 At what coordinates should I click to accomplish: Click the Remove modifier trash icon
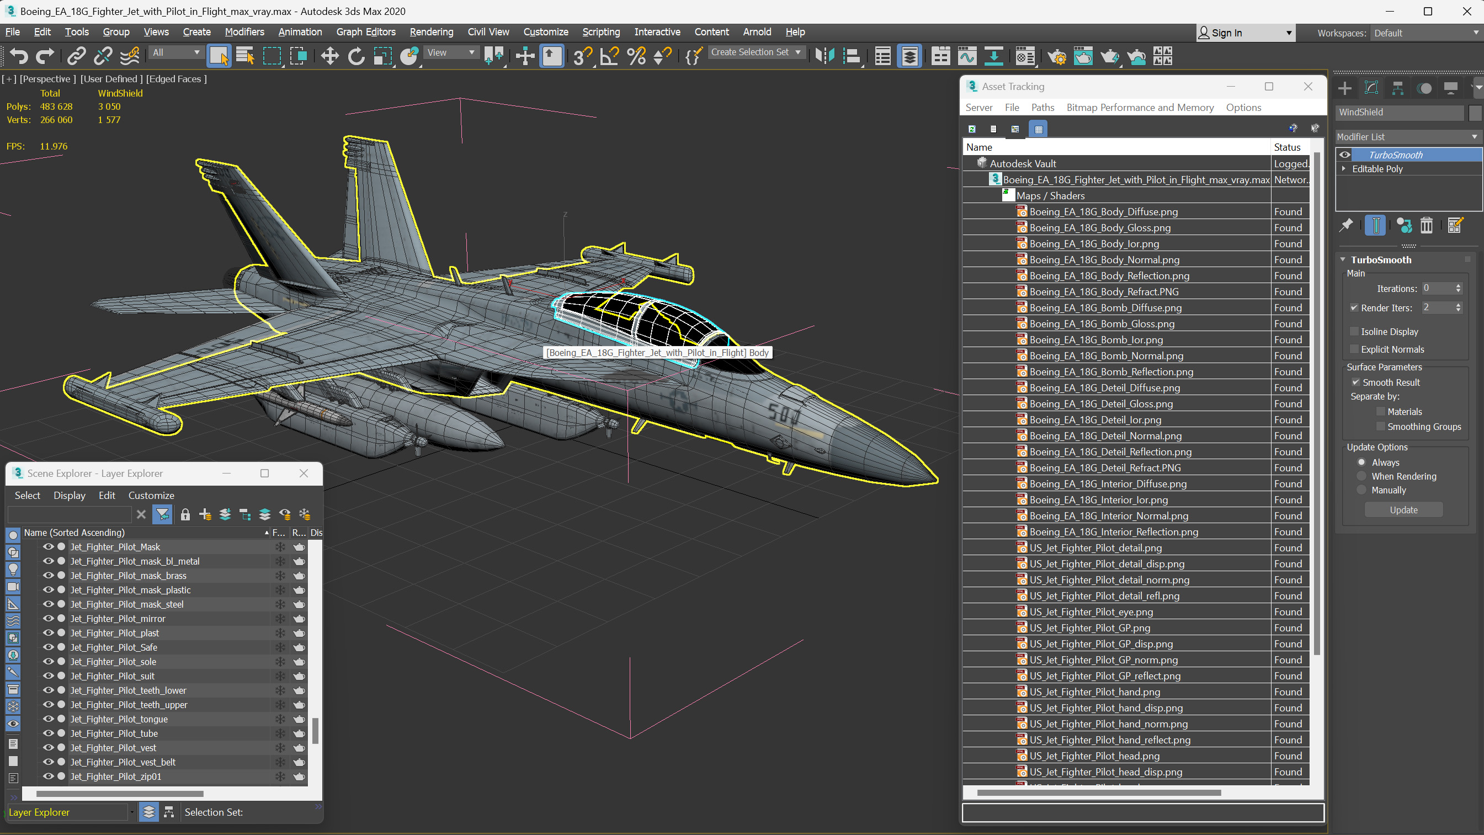[x=1427, y=225]
